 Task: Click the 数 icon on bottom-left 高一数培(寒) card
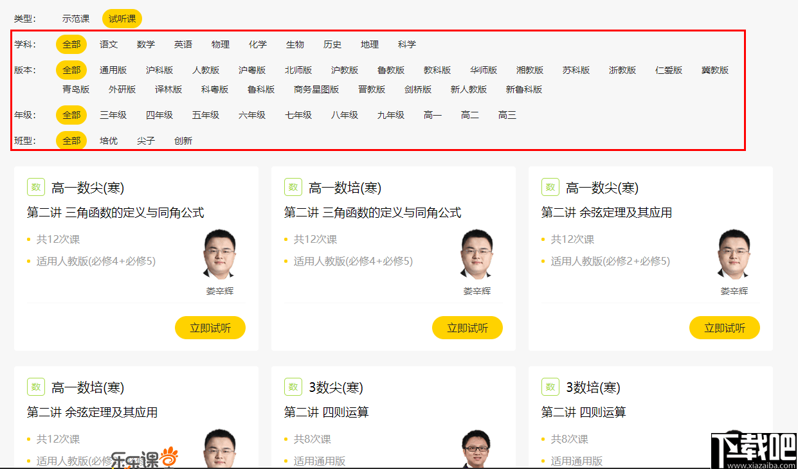pyautogui.click(x=36, y=387)
